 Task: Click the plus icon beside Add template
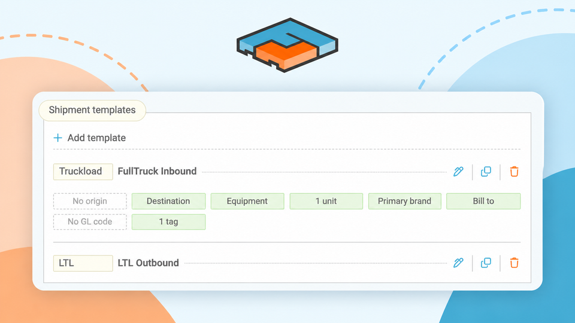[x=58, y=138]
